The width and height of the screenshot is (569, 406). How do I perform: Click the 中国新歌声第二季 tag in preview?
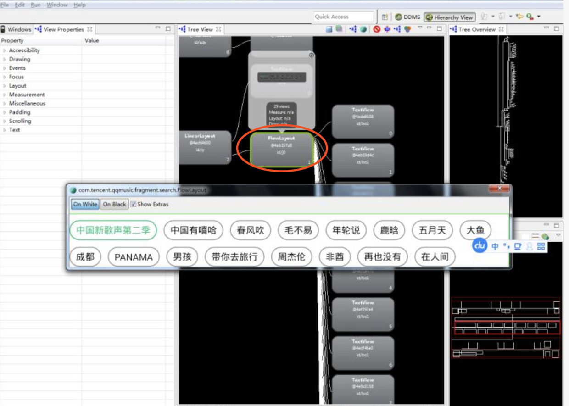[113, 230]
